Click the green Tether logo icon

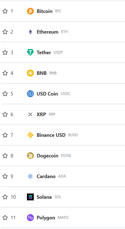click(30, 52)
